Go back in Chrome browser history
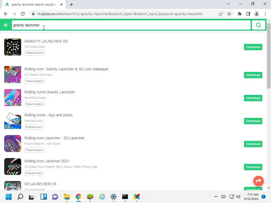This screenshot has height=203, width=271. pos(6,14)
